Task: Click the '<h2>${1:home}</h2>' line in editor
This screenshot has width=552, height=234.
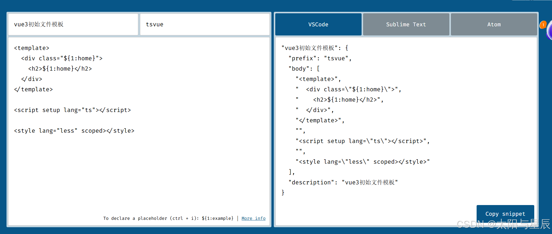Action: coord(60,69)
